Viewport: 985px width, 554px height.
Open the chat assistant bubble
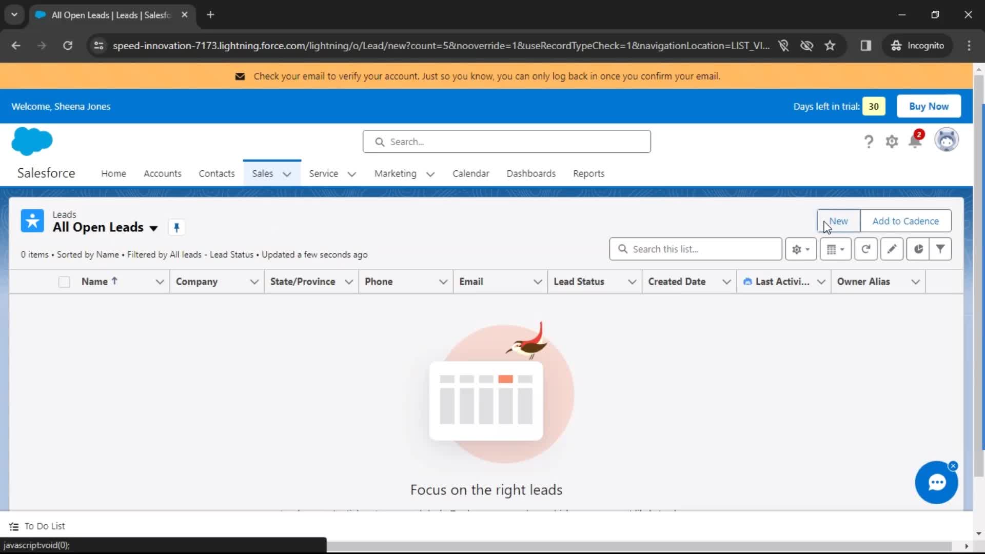pos(937,483)
